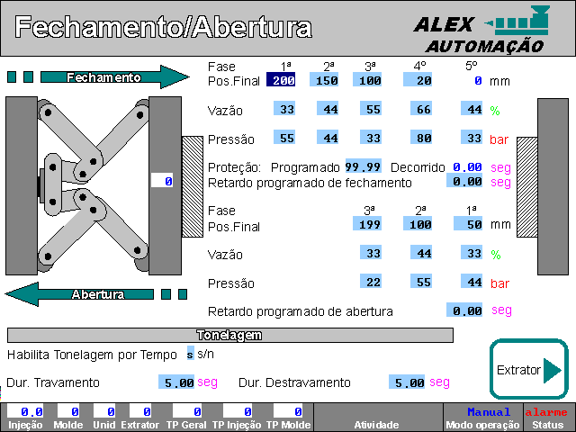The image size is (576, 432).
Task: Click the Injeção status bar cell
Action: tap(25, 417)
